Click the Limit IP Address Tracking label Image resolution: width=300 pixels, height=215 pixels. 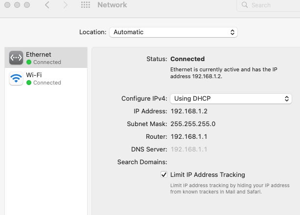click(x=208, y=174)
